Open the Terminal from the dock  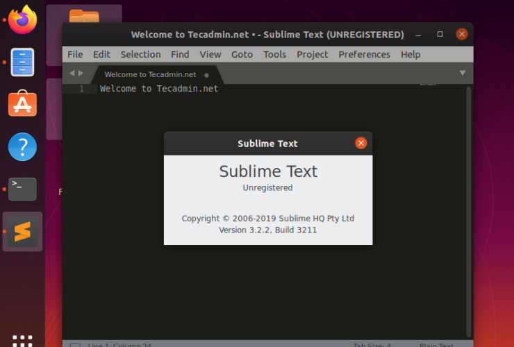22,188
